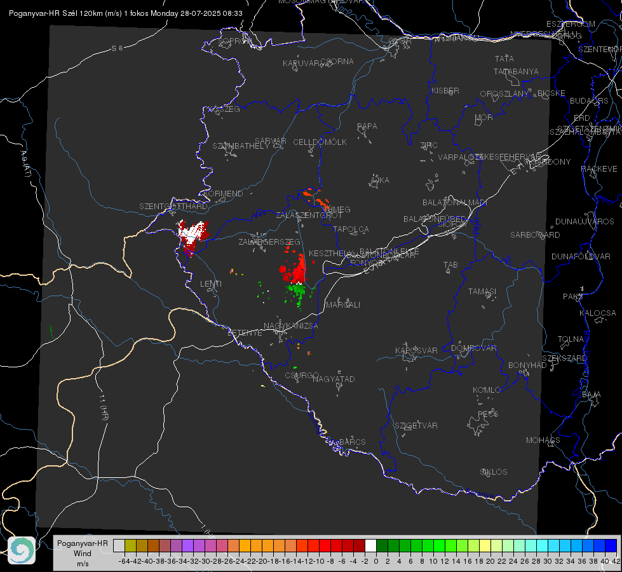The width and height of the screenshot is (622, 572).
Task: Select the MOHÁCS label
Action: [x=543, y=440]
